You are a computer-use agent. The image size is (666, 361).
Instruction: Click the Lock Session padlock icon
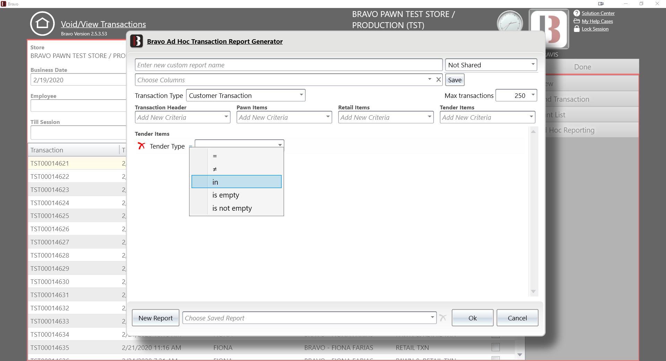[x=577, y=29]
